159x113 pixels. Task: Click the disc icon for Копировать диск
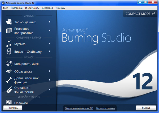pos(9,64)
